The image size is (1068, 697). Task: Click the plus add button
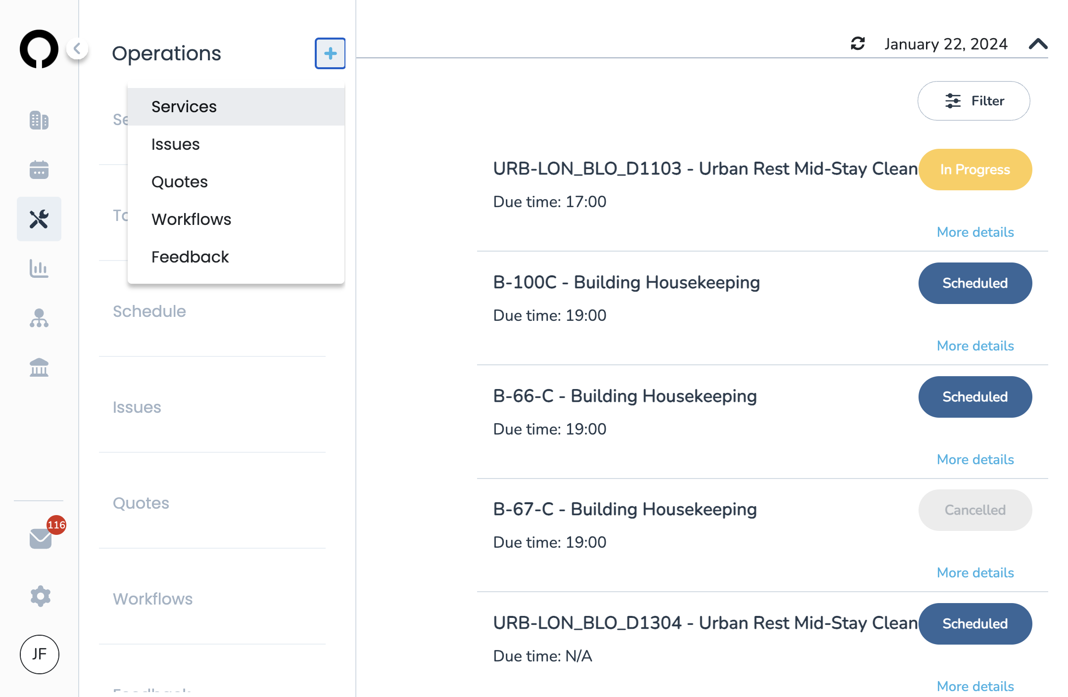pos(330,53)
